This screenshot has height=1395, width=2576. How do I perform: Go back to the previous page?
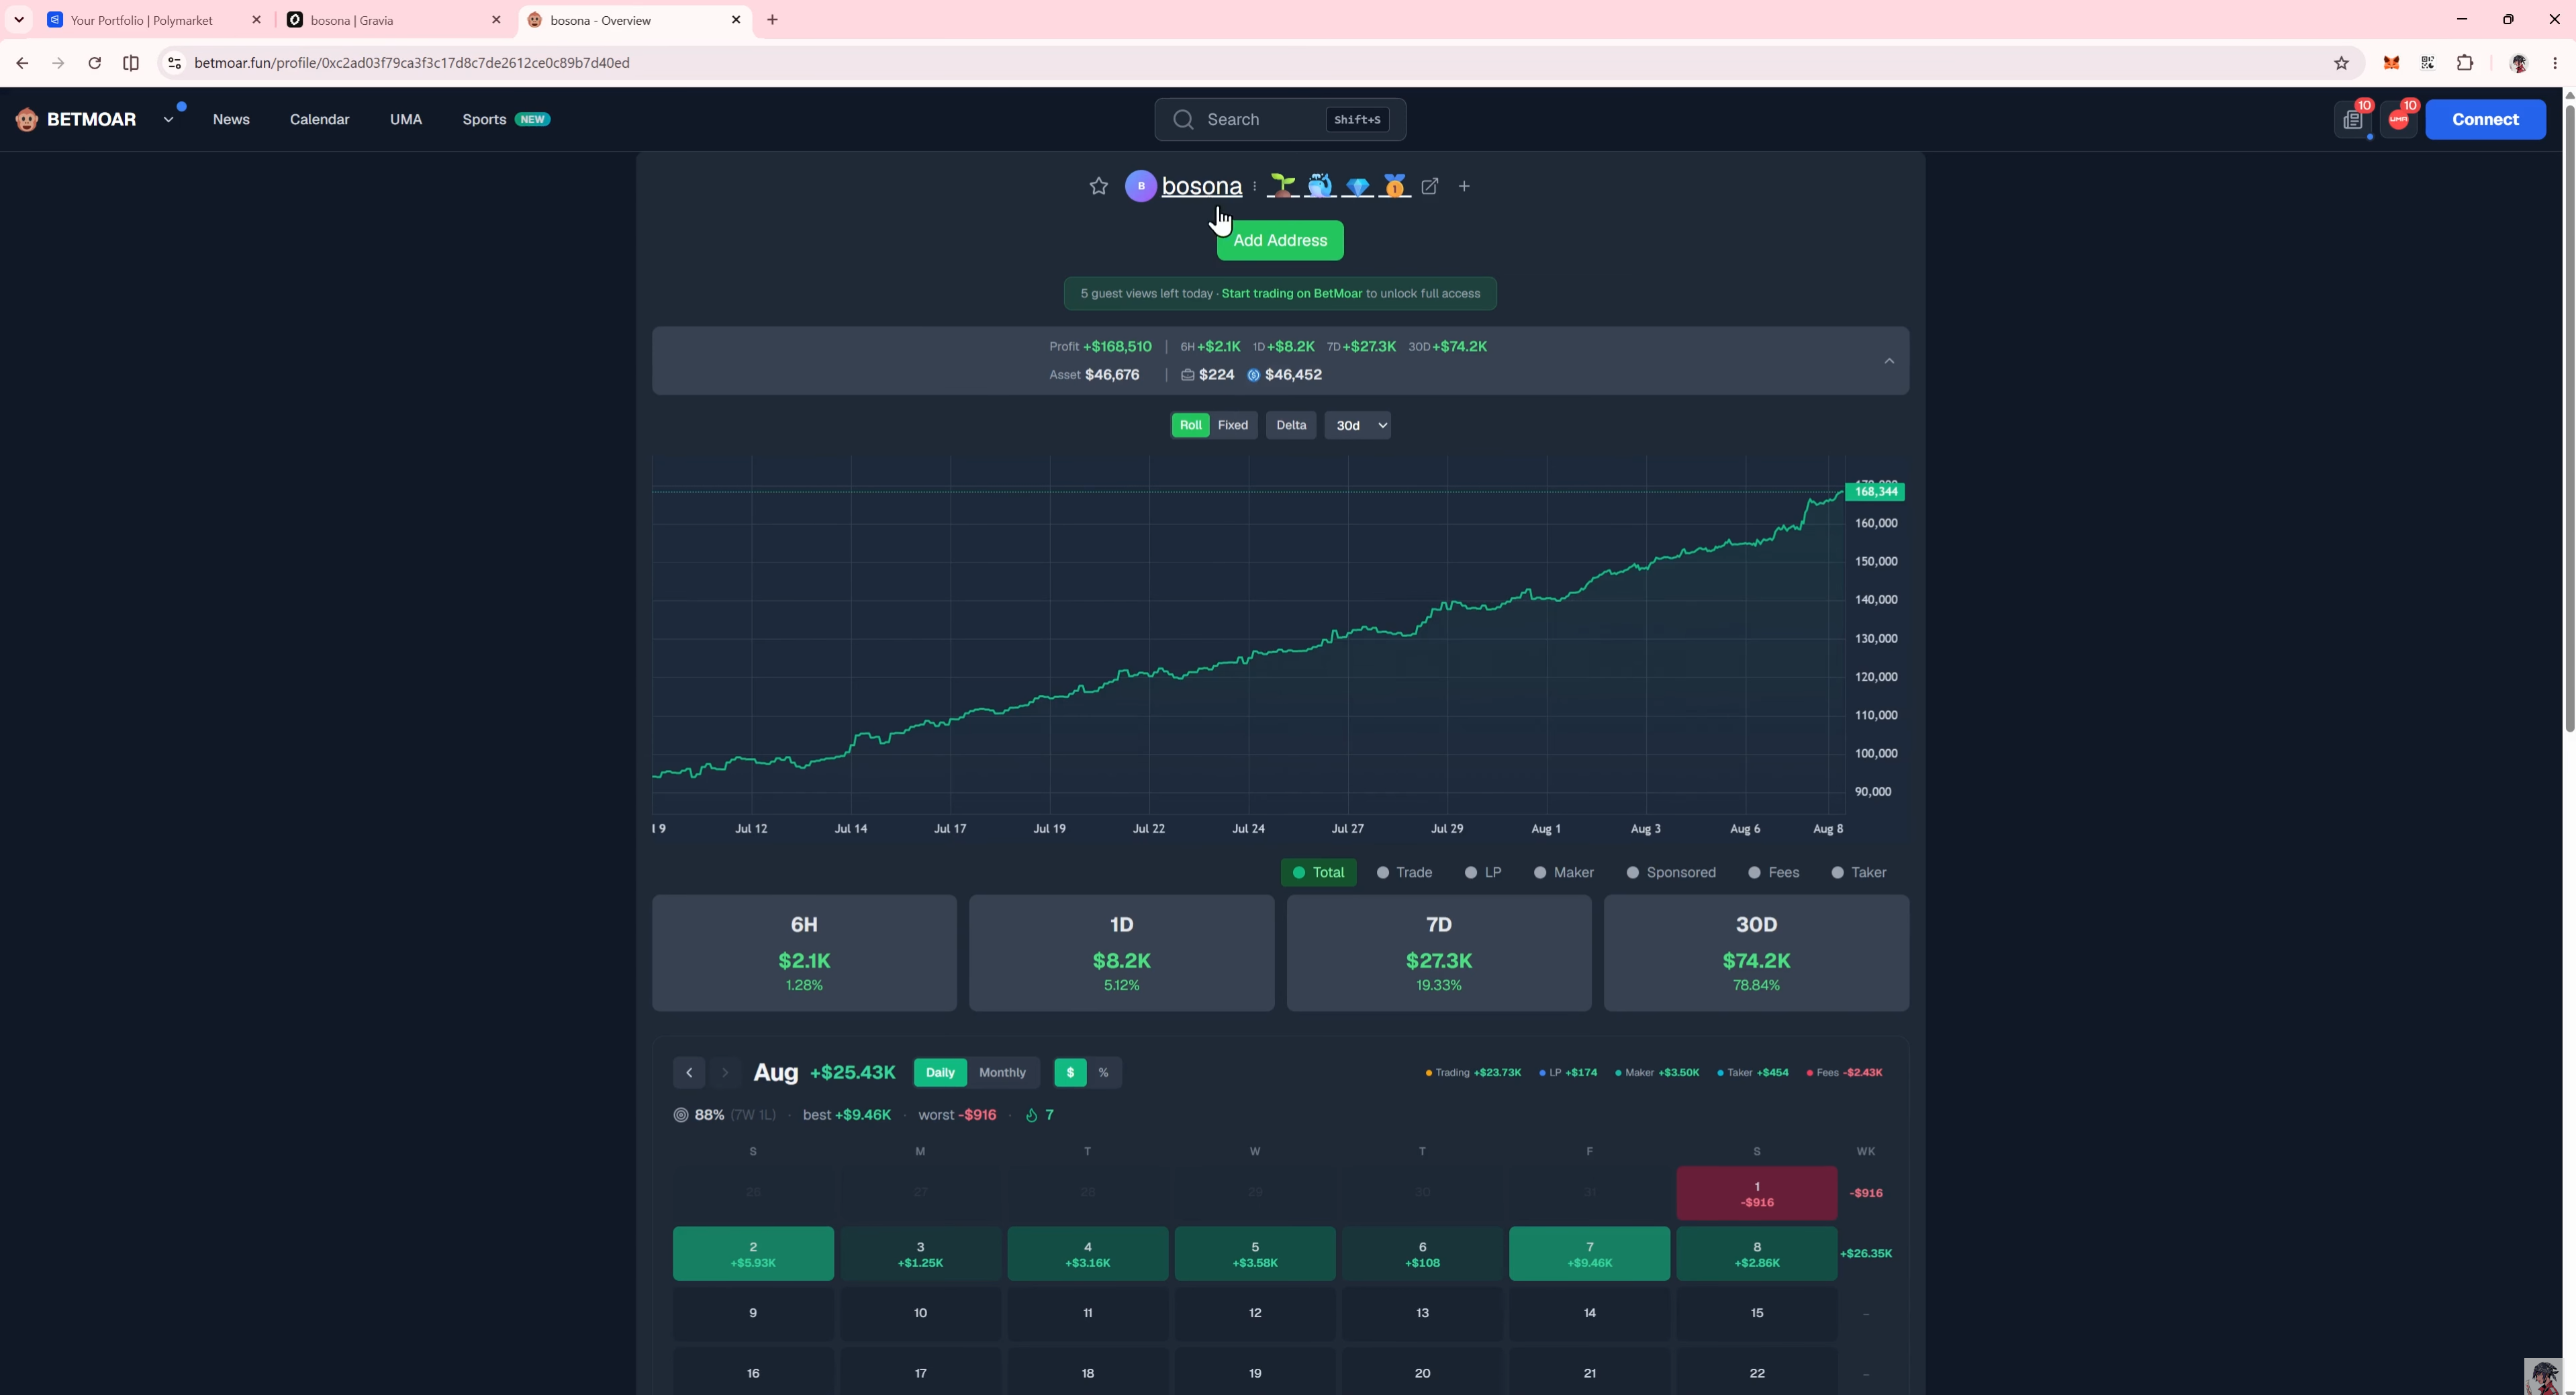(22, 63)
